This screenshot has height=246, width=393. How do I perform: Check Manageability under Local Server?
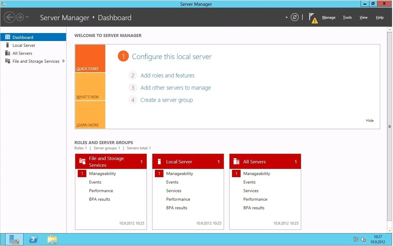coord(180,173)
